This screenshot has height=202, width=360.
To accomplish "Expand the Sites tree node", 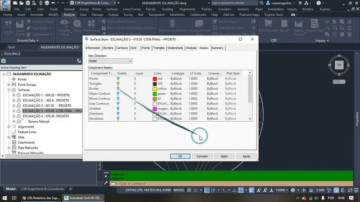I will tap(9, 137).
